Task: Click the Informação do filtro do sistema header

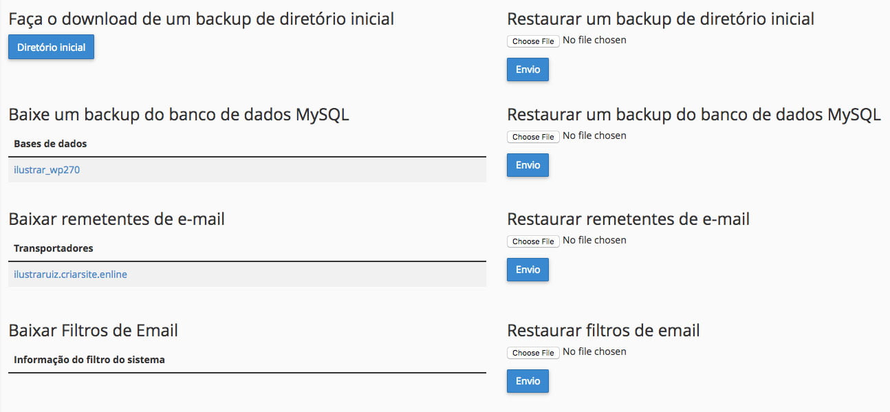Action: 89,359
